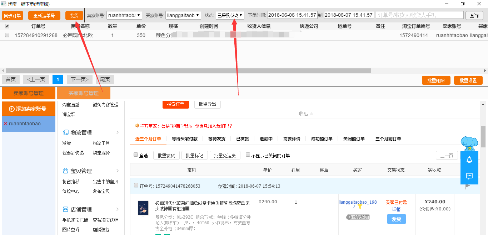Open notifications via the bell icon
The width and height of the screenshot is (488, 235).
[x=469, y=160]
